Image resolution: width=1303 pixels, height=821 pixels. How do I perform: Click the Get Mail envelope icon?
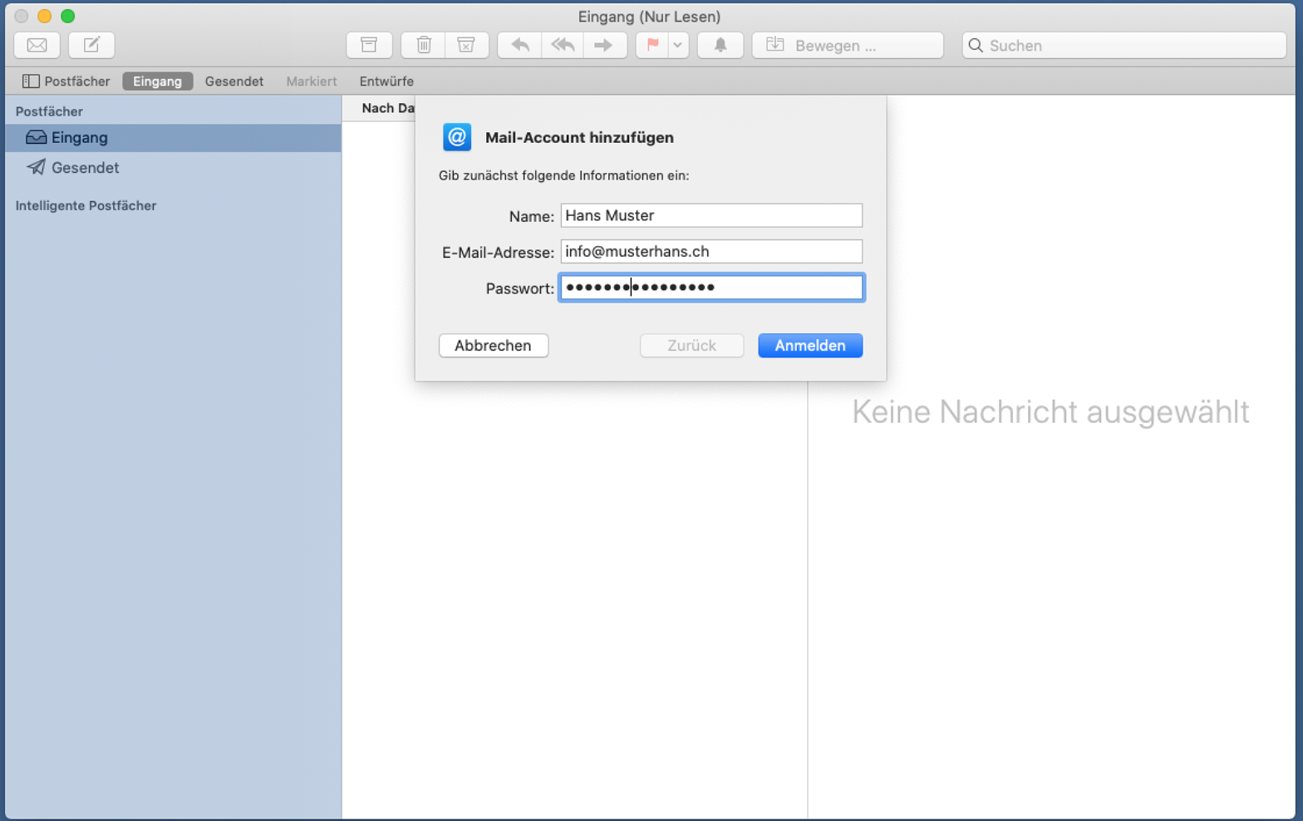point(37,45)
